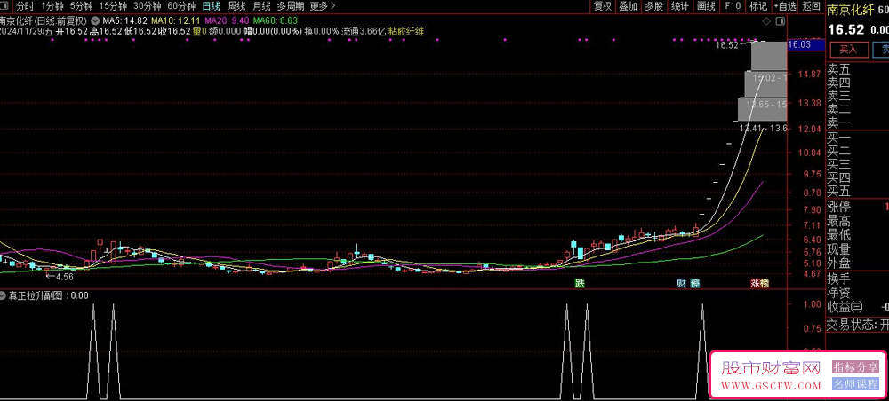Add stock with +自选 button
889x401 pixels.
785,7
